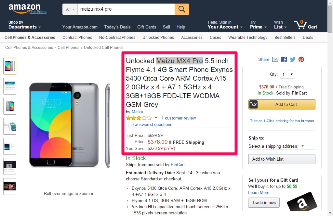Open the Amazon home page logo
The height and width of the screenshot is (216, 333).
pos(24,7)
